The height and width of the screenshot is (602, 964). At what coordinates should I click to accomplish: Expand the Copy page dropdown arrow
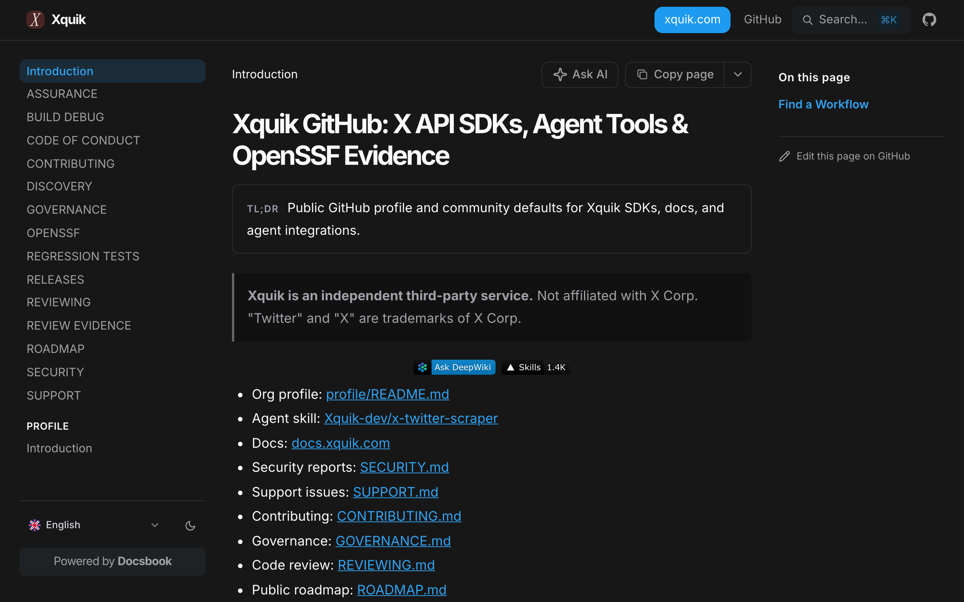pyautogui.click(x=738, y=74)
